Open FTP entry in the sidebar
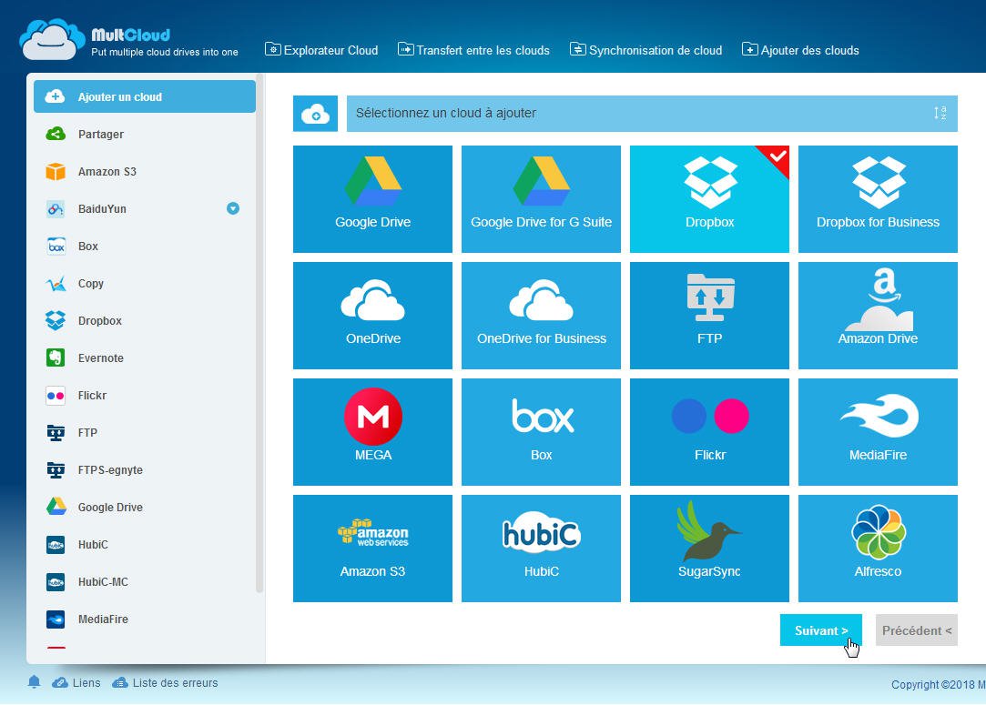This screenshot has width=986, height=705. [x=145, y=432]
